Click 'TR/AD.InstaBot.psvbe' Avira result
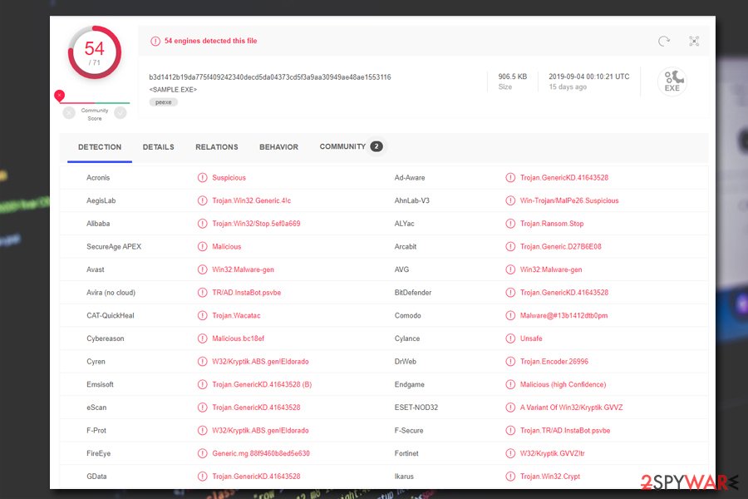Image resolution: width=748 pixels, height=499 pixels. pyautogui.click(x=247, y=292)
